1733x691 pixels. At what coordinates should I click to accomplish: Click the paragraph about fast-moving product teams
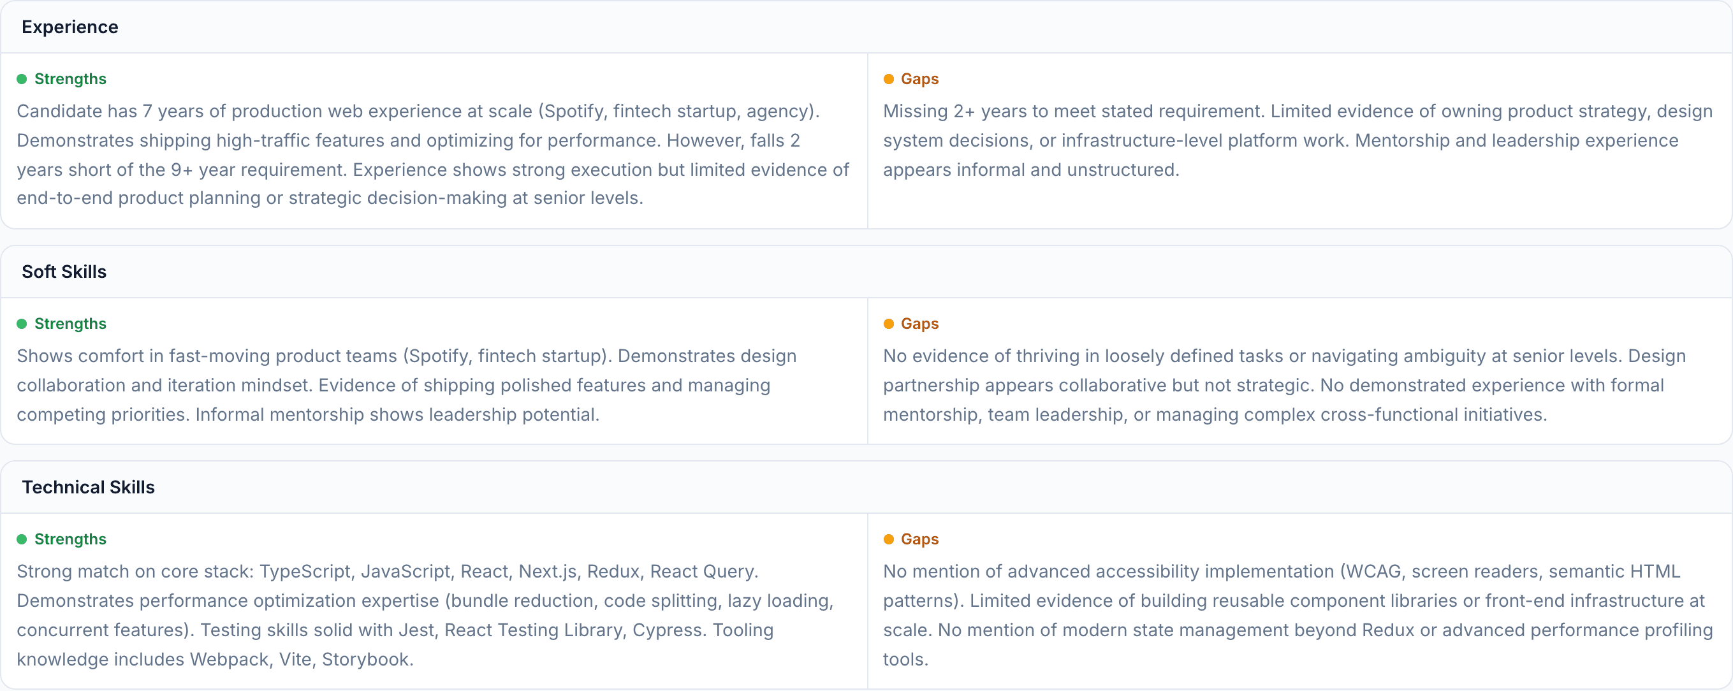407,385
